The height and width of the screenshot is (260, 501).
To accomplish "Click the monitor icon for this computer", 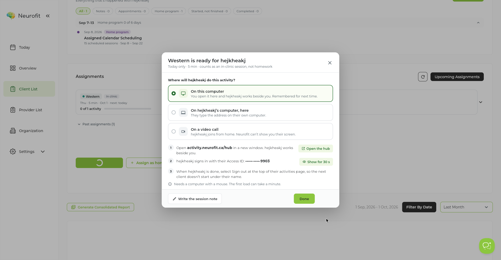I will click(x=183, y=93).
